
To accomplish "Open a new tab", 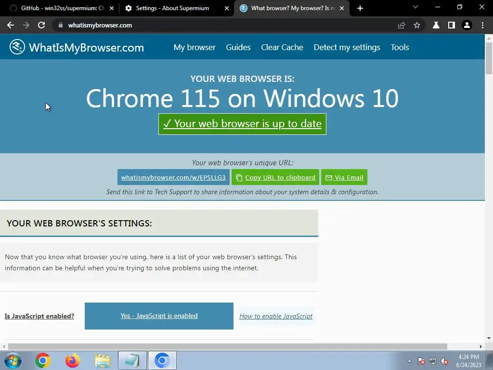I will pyautogui.click(x=360, y=8).
